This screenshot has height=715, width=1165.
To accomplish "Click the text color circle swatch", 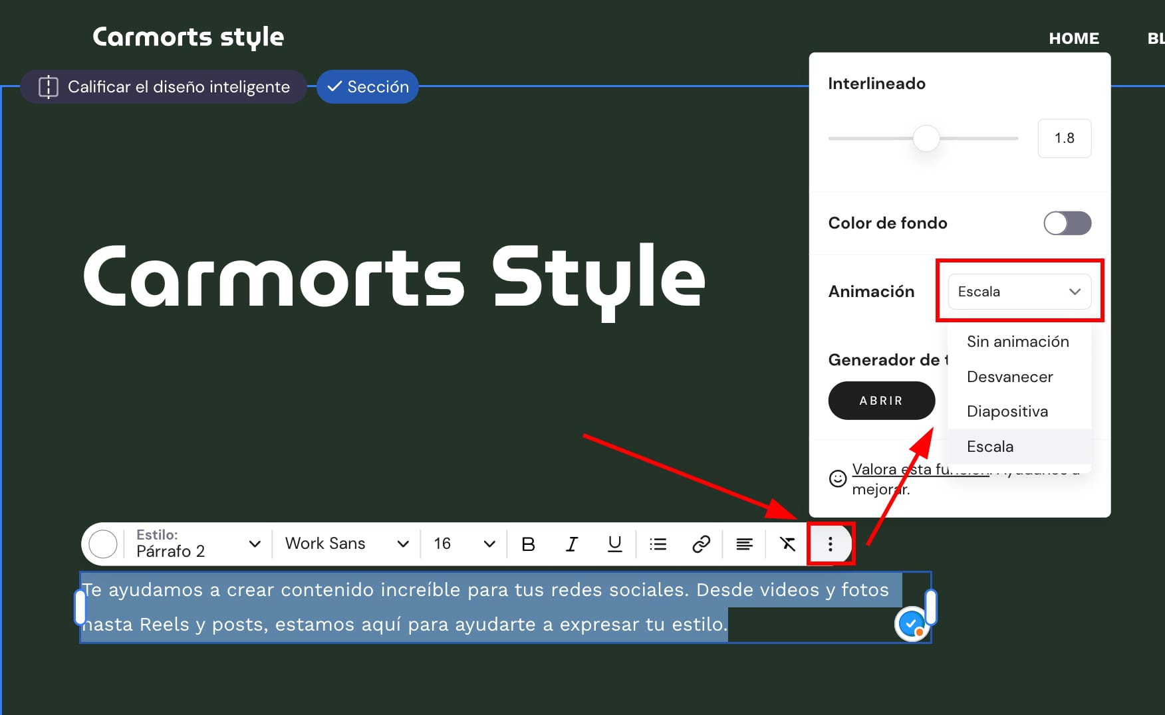I will (103, 544).
